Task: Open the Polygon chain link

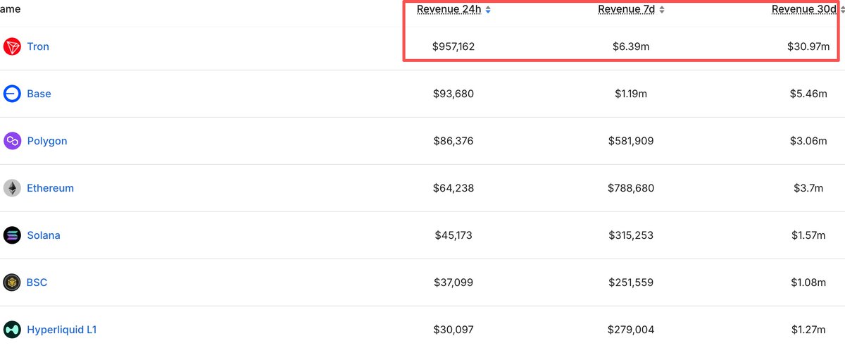Action: click(x=47, y=141)
